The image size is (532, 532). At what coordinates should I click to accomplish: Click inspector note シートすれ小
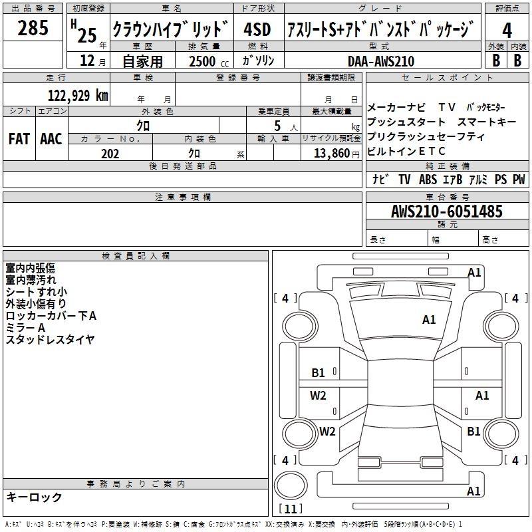pyautogui.click(x=37, y=292)
